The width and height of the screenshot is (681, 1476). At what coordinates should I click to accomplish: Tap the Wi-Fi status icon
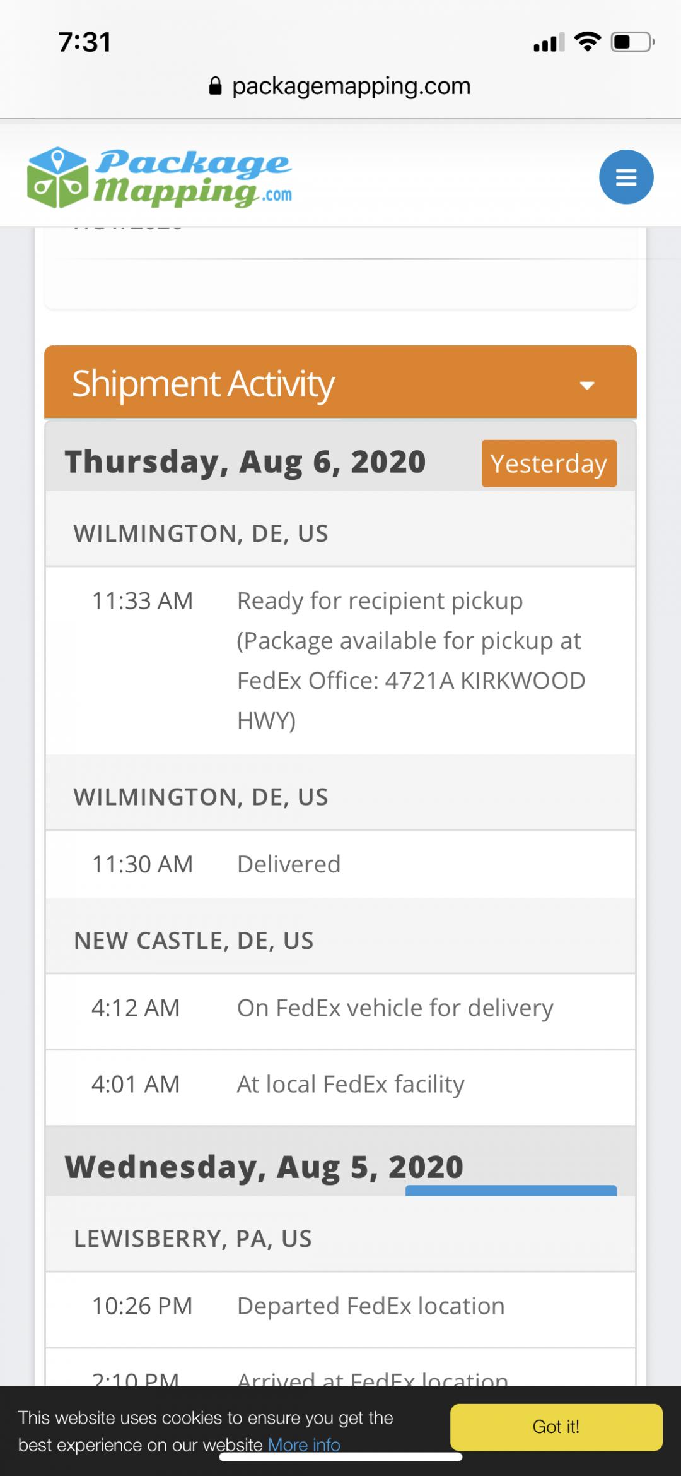[x=587, y=42]
